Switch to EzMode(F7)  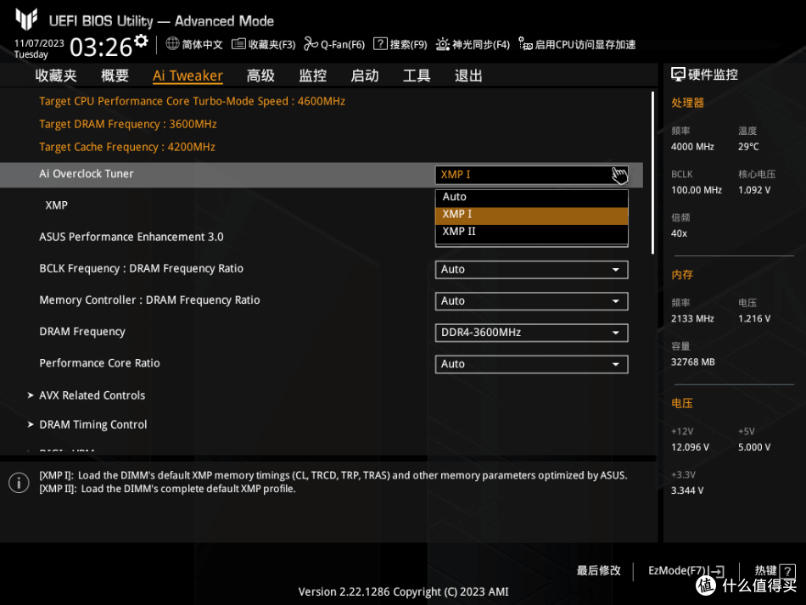coord(686,570)
